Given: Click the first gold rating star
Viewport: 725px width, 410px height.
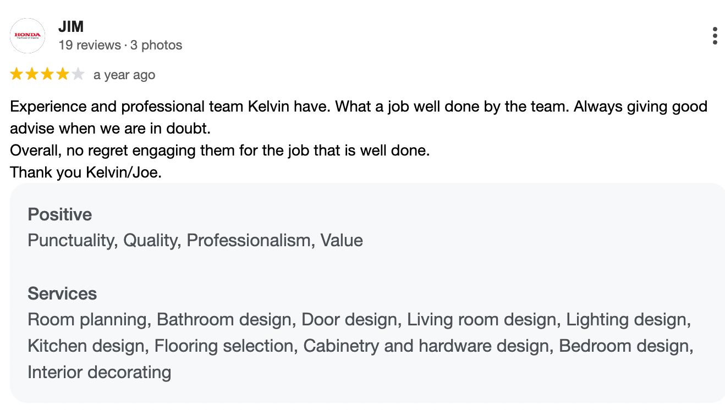Looking at the screenshot, I should (17, 74).
